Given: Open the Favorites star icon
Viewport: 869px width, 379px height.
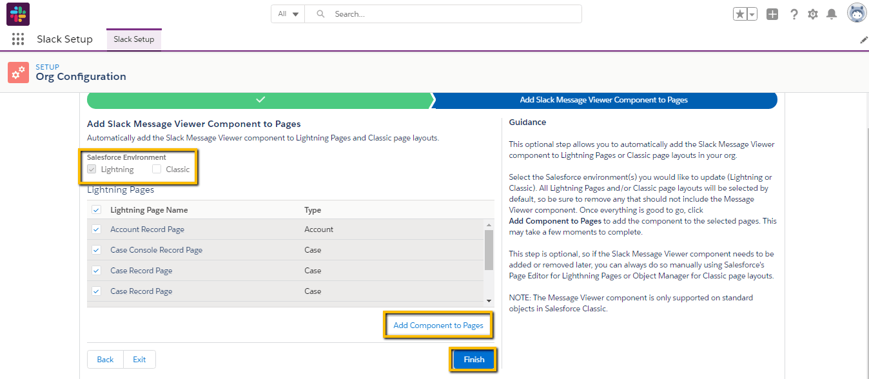Looking at the screenshot, I should [x=740, y=14].
